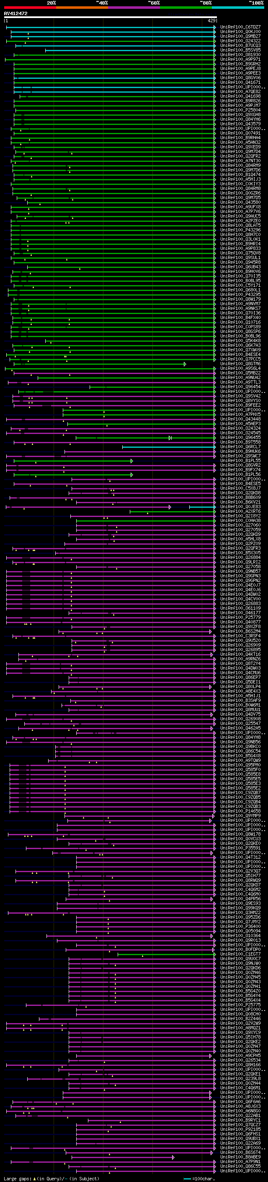The image size is (268, 1182).
Task: Open the UniRef100_Q8LAT5 hit label
Action: pos(240,225)
